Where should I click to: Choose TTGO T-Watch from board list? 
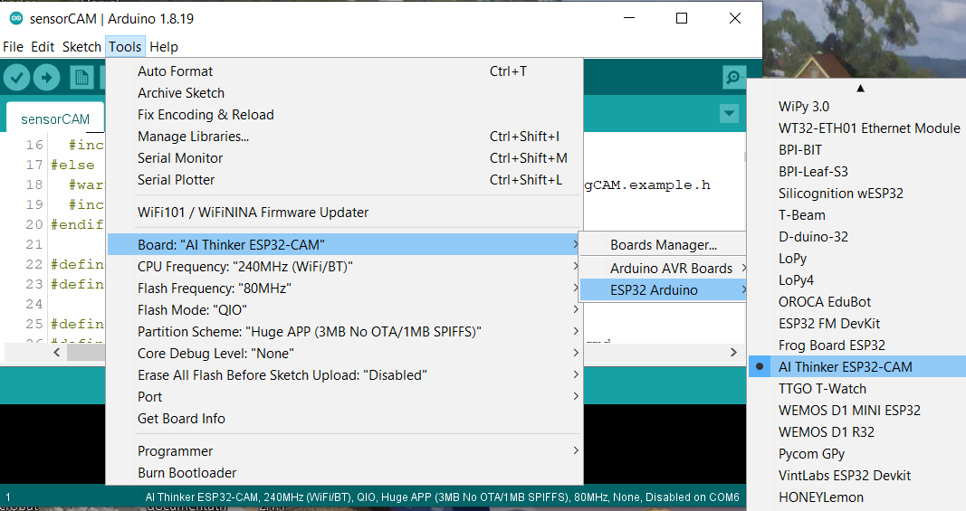[x=822, y=389]
